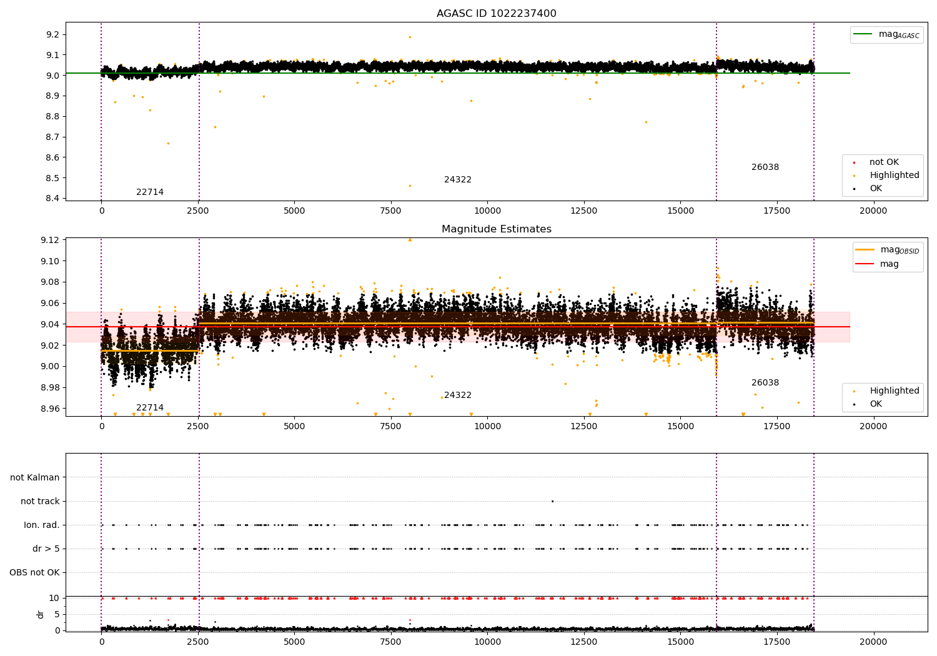Select the mag OBSID legend entry in middle plot
Image resolution: width=937 pixels, height=656 pixels.
point(888,250)
